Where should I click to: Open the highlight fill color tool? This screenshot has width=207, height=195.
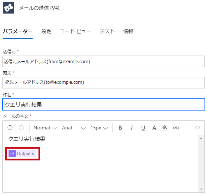coord(165,128)
